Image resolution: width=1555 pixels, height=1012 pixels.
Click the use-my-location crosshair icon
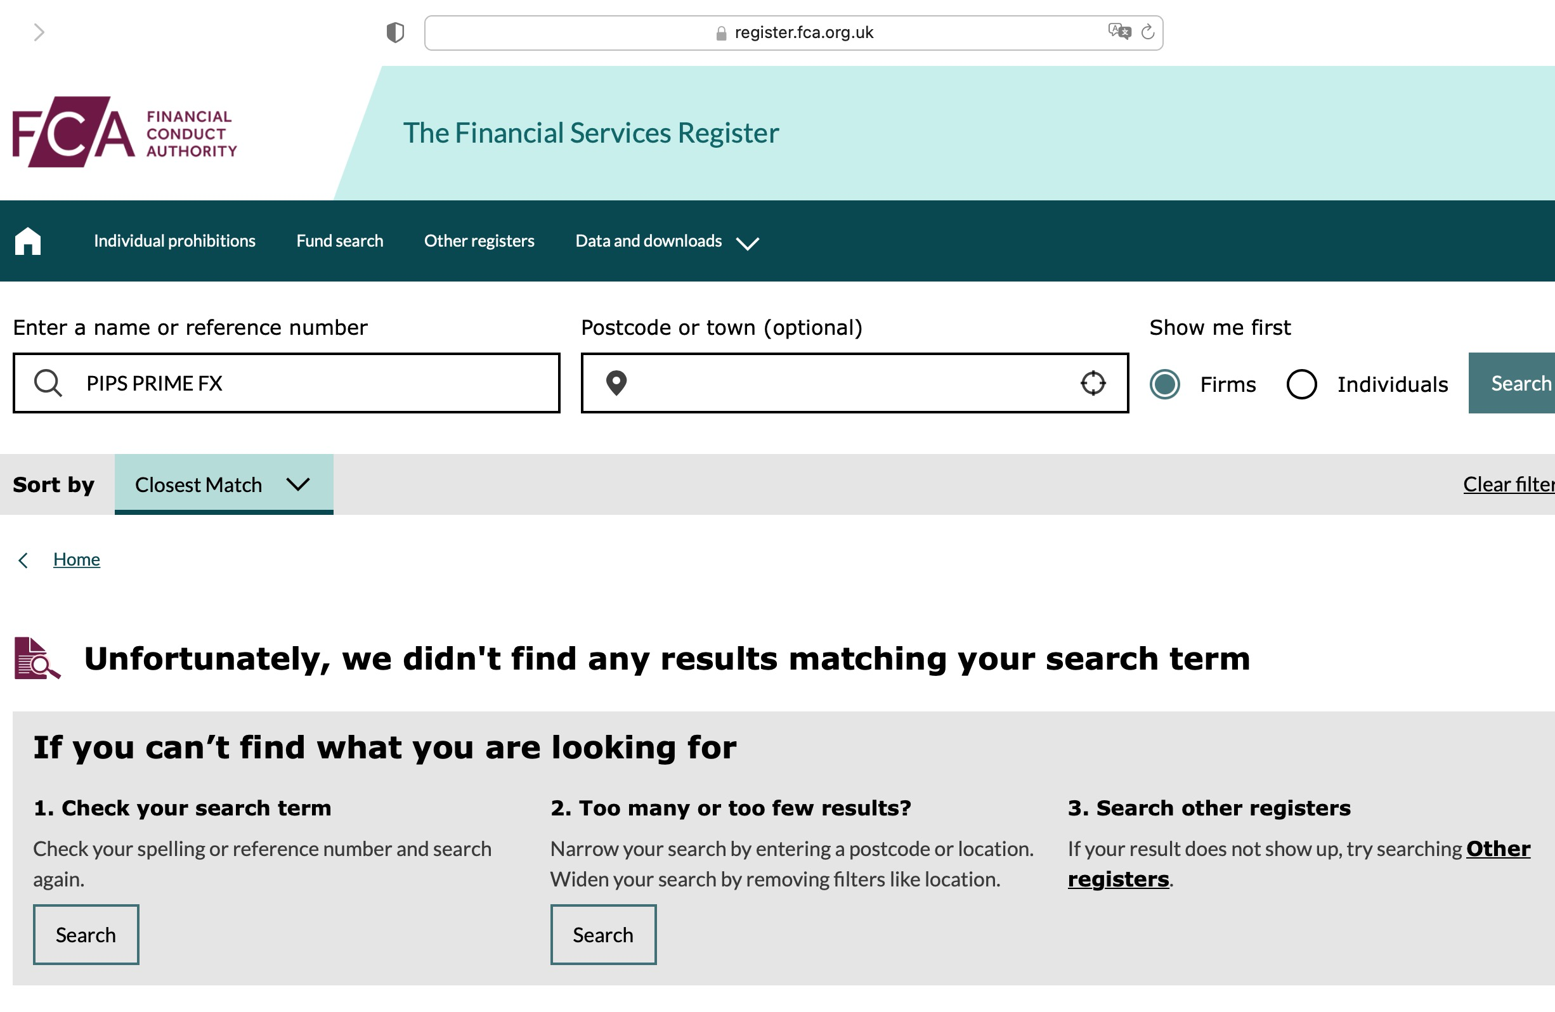(1093, 384)
